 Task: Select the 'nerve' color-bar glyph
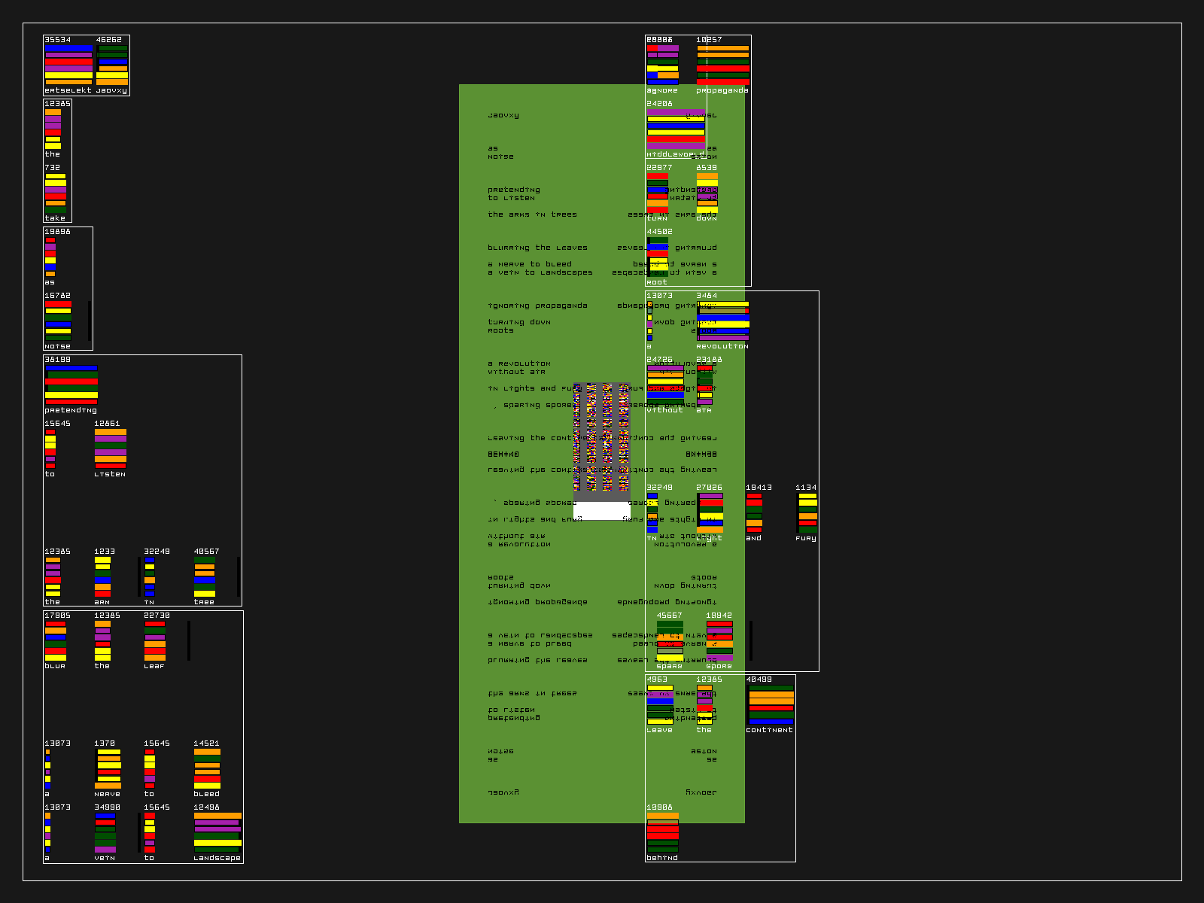pyautogui.click(x=108, y=768)
